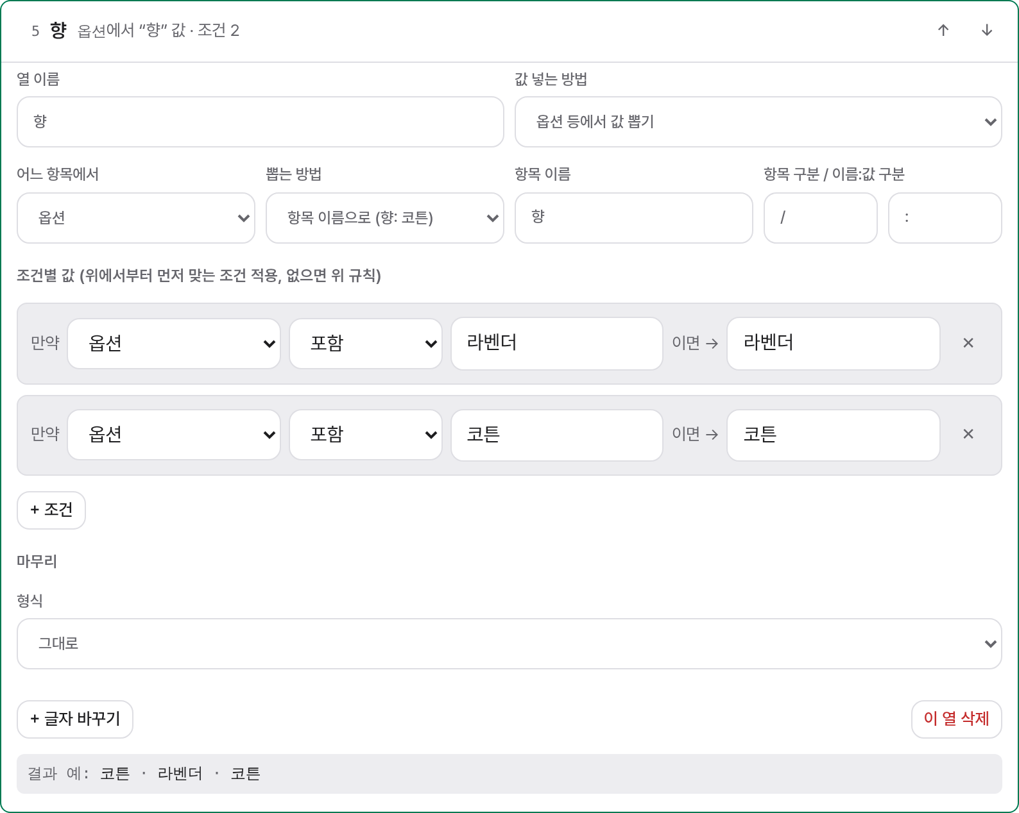Open the 어느 항목에서 dropdown
Screen dimensions: 1019x813
(x=136, y=218)
